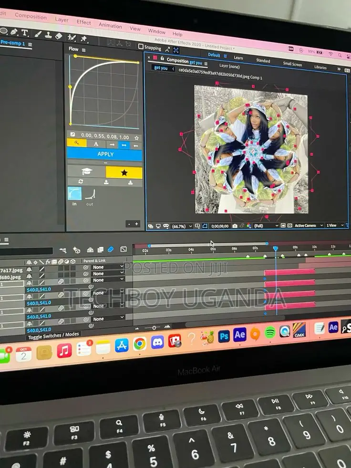Open the 1 View layout dropdown

click(x=335, y=225)
